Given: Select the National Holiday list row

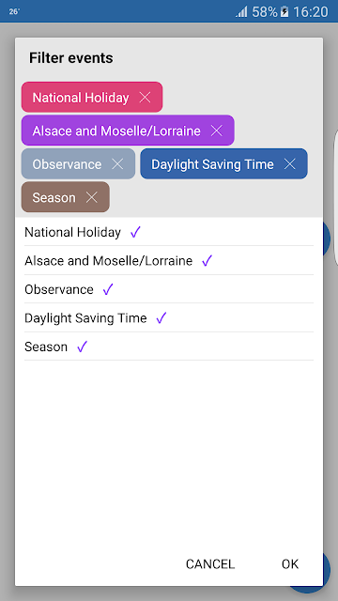Looking at the screenshot, I should [x=169, y=232].
